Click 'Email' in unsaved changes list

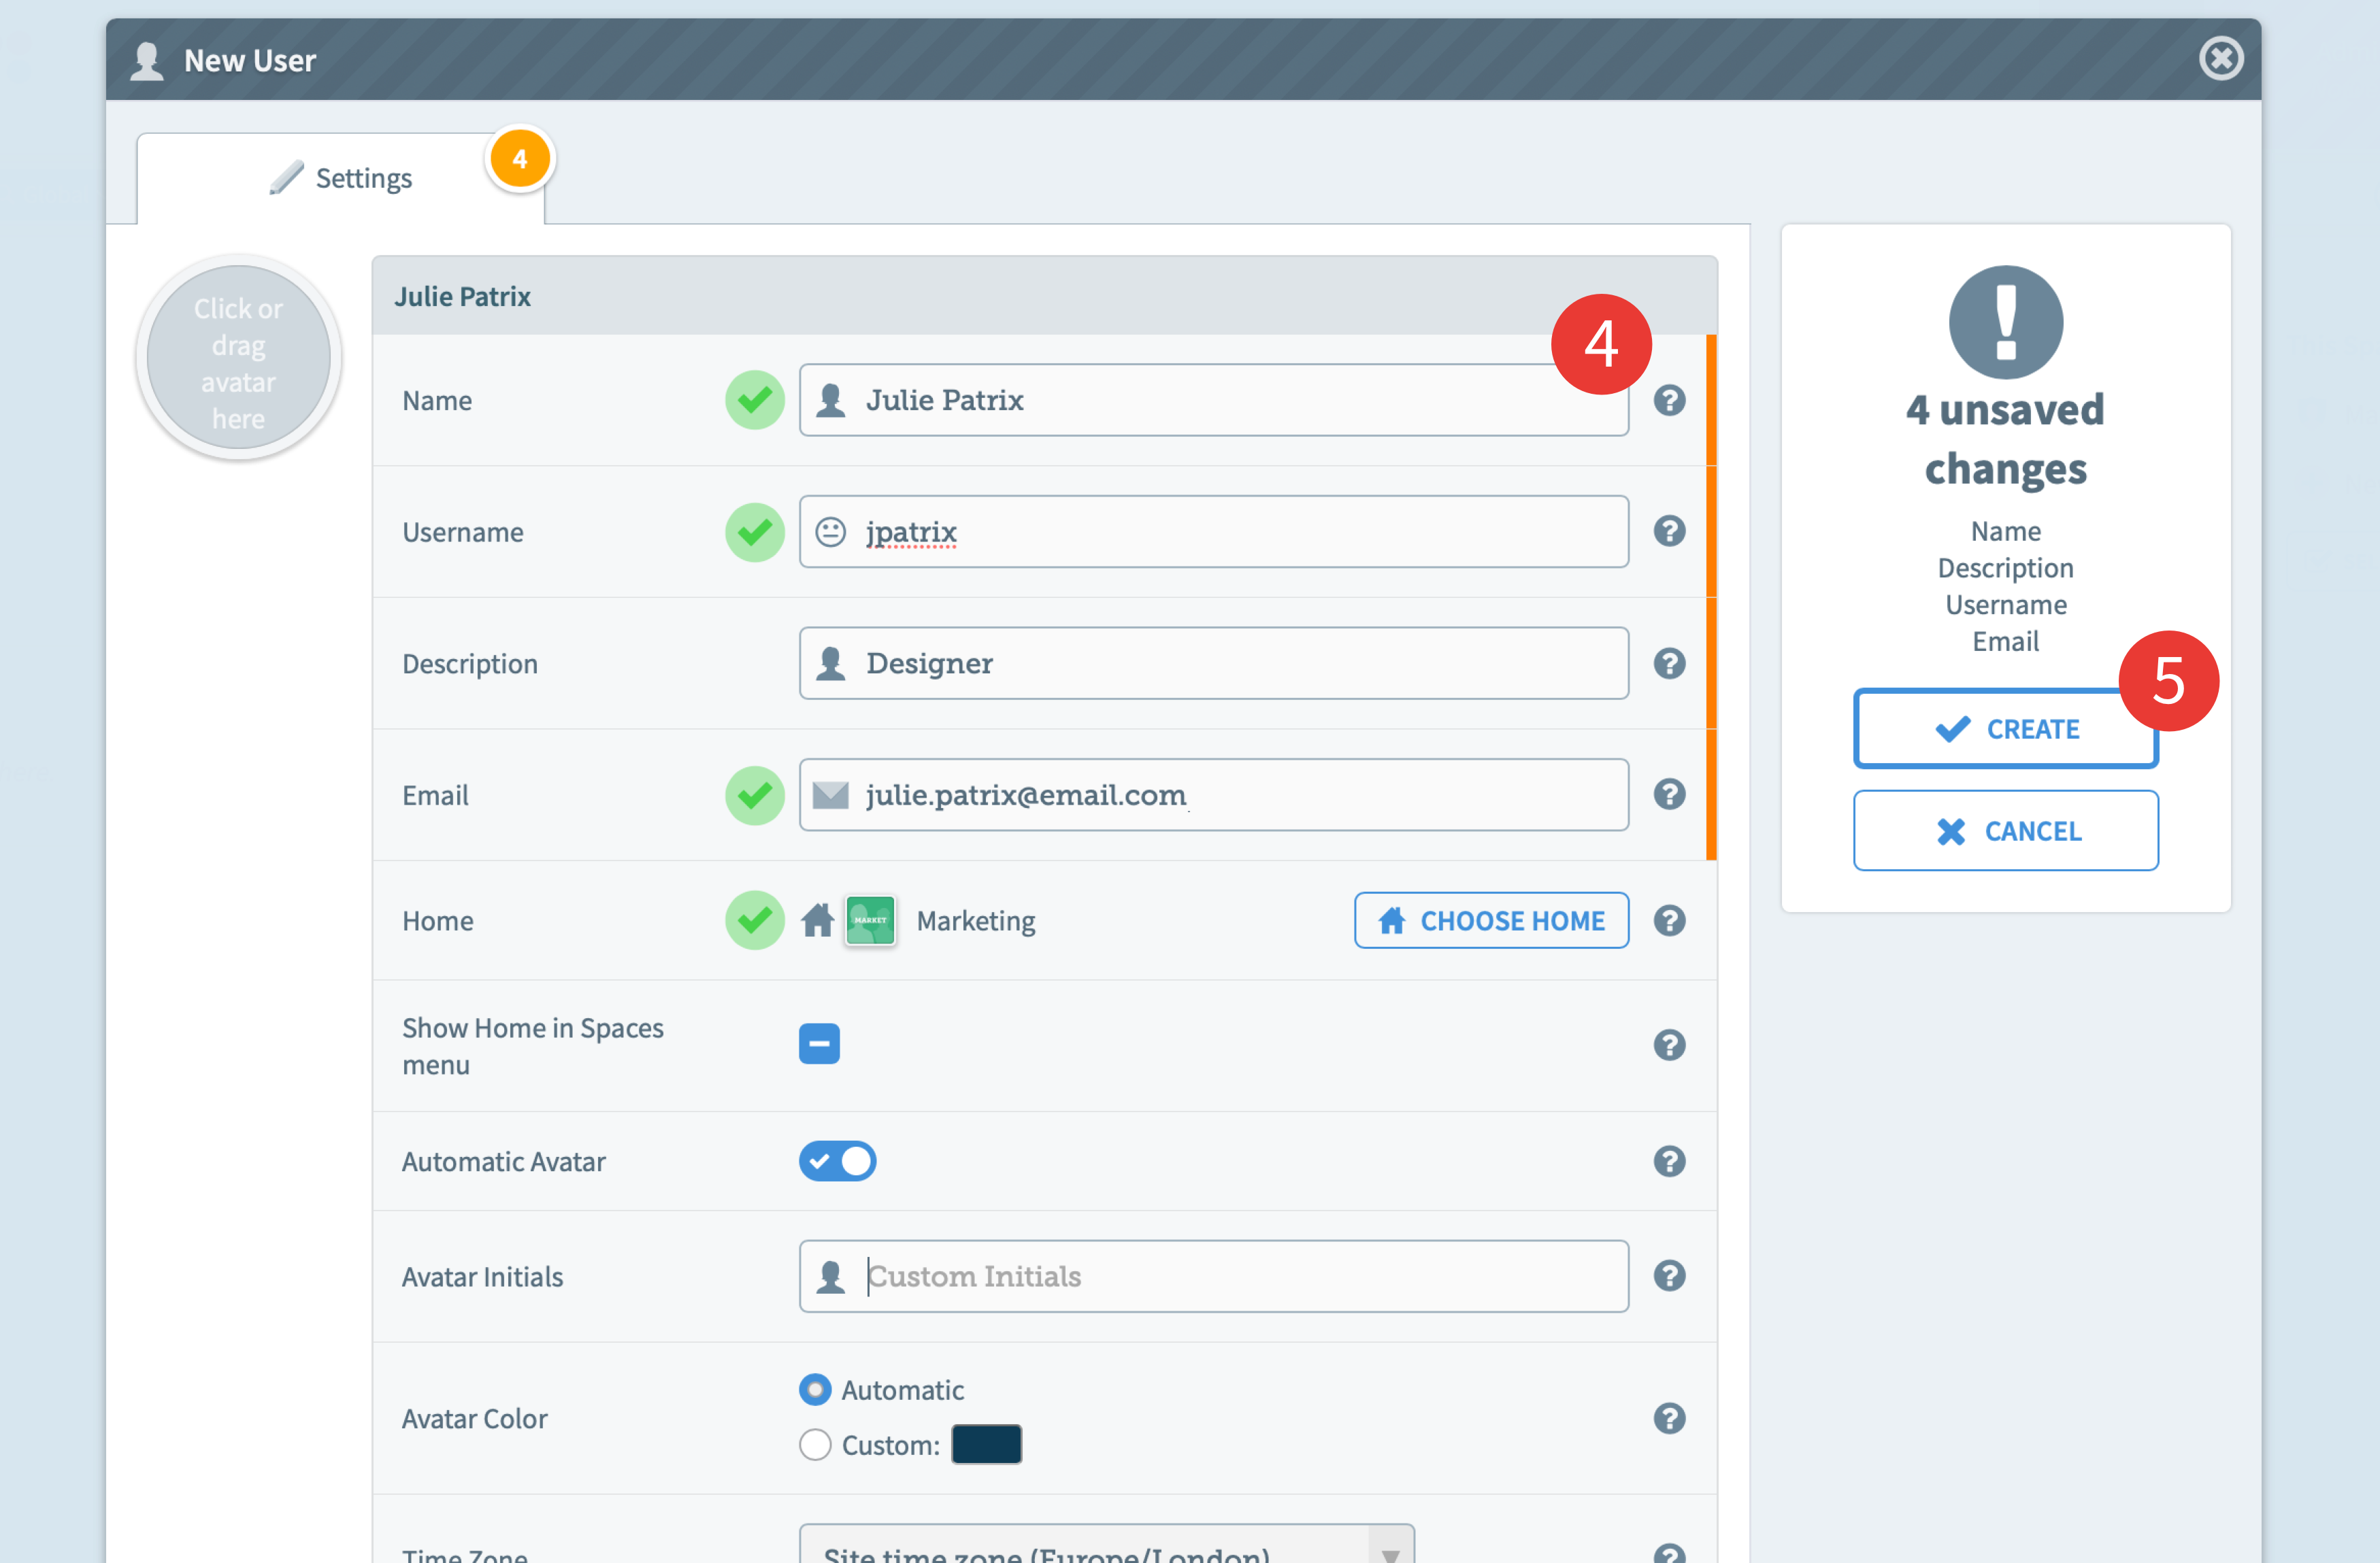2005,641
